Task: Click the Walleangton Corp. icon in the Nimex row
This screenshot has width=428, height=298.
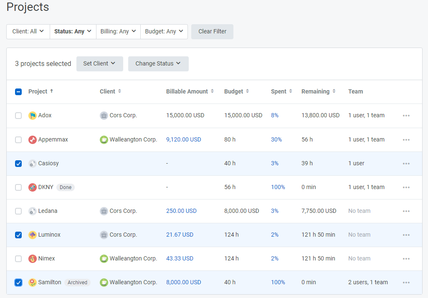Action: 104,258
